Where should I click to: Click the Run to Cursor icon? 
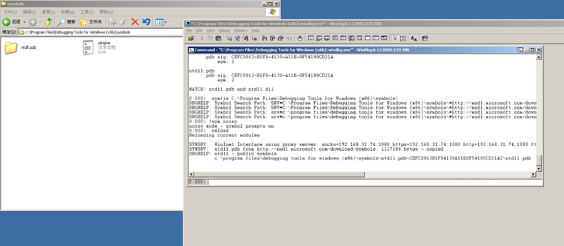point(289,38)
